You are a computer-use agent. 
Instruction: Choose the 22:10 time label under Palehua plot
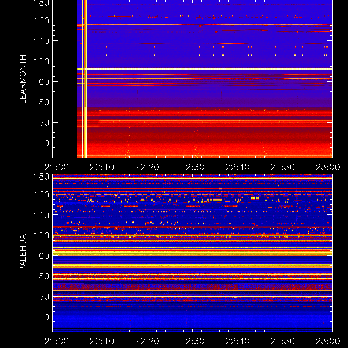click(102, 341)
